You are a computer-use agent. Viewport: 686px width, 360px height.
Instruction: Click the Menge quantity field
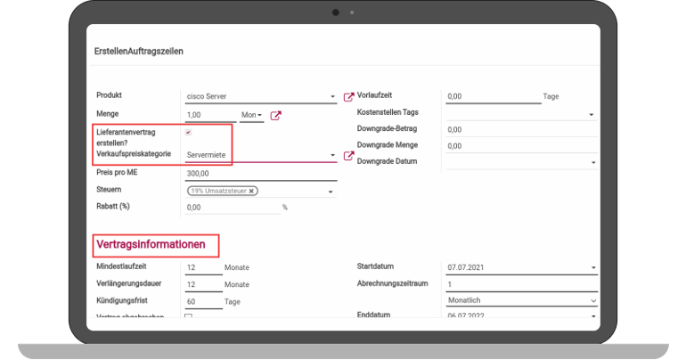point(209,115)
